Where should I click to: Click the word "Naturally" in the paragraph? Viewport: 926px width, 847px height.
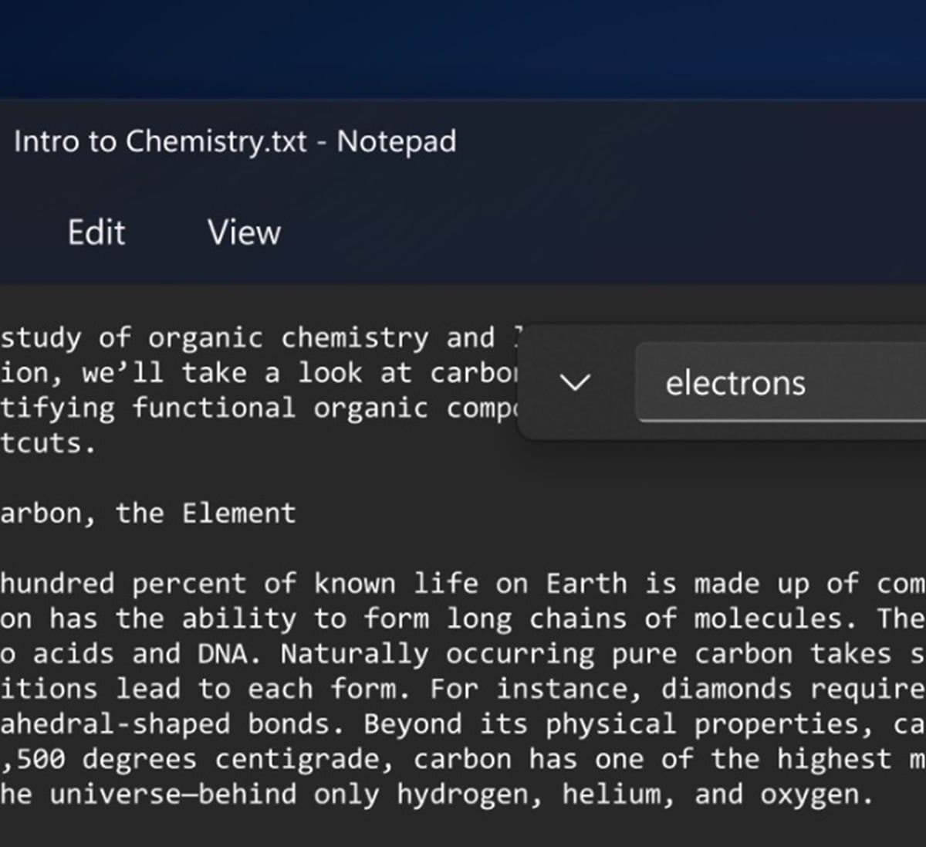[354, 654]
